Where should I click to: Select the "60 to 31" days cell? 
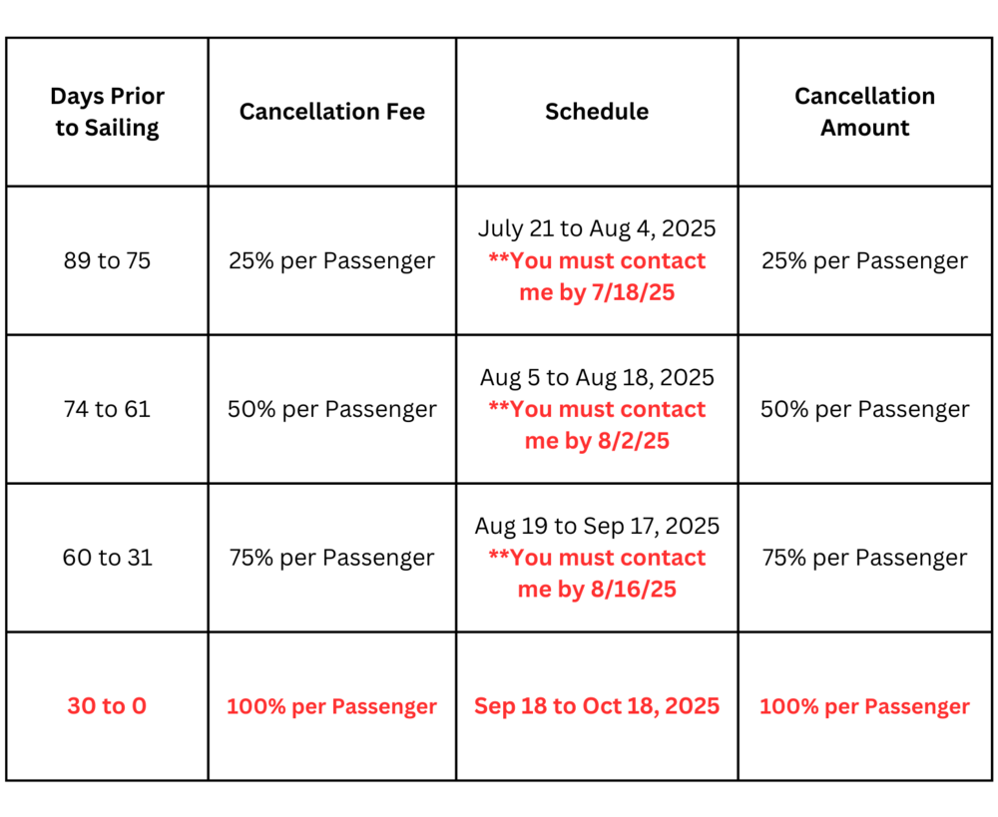tap(108, 557)
